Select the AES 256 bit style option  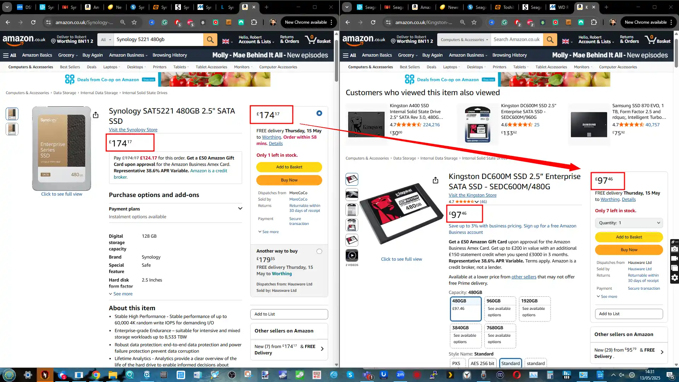point(482,363)
